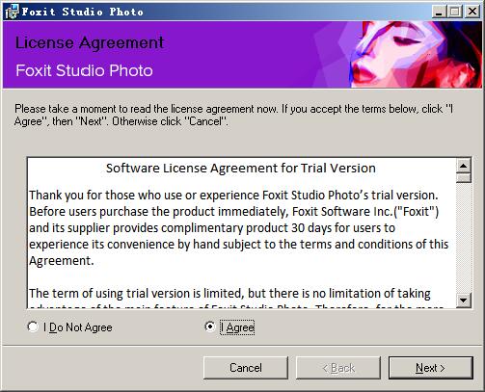Click the white Foxit Studio Photo banner subtitle
Image resolution: width=485 pixels, height=392 pixels.
[84, 70]
